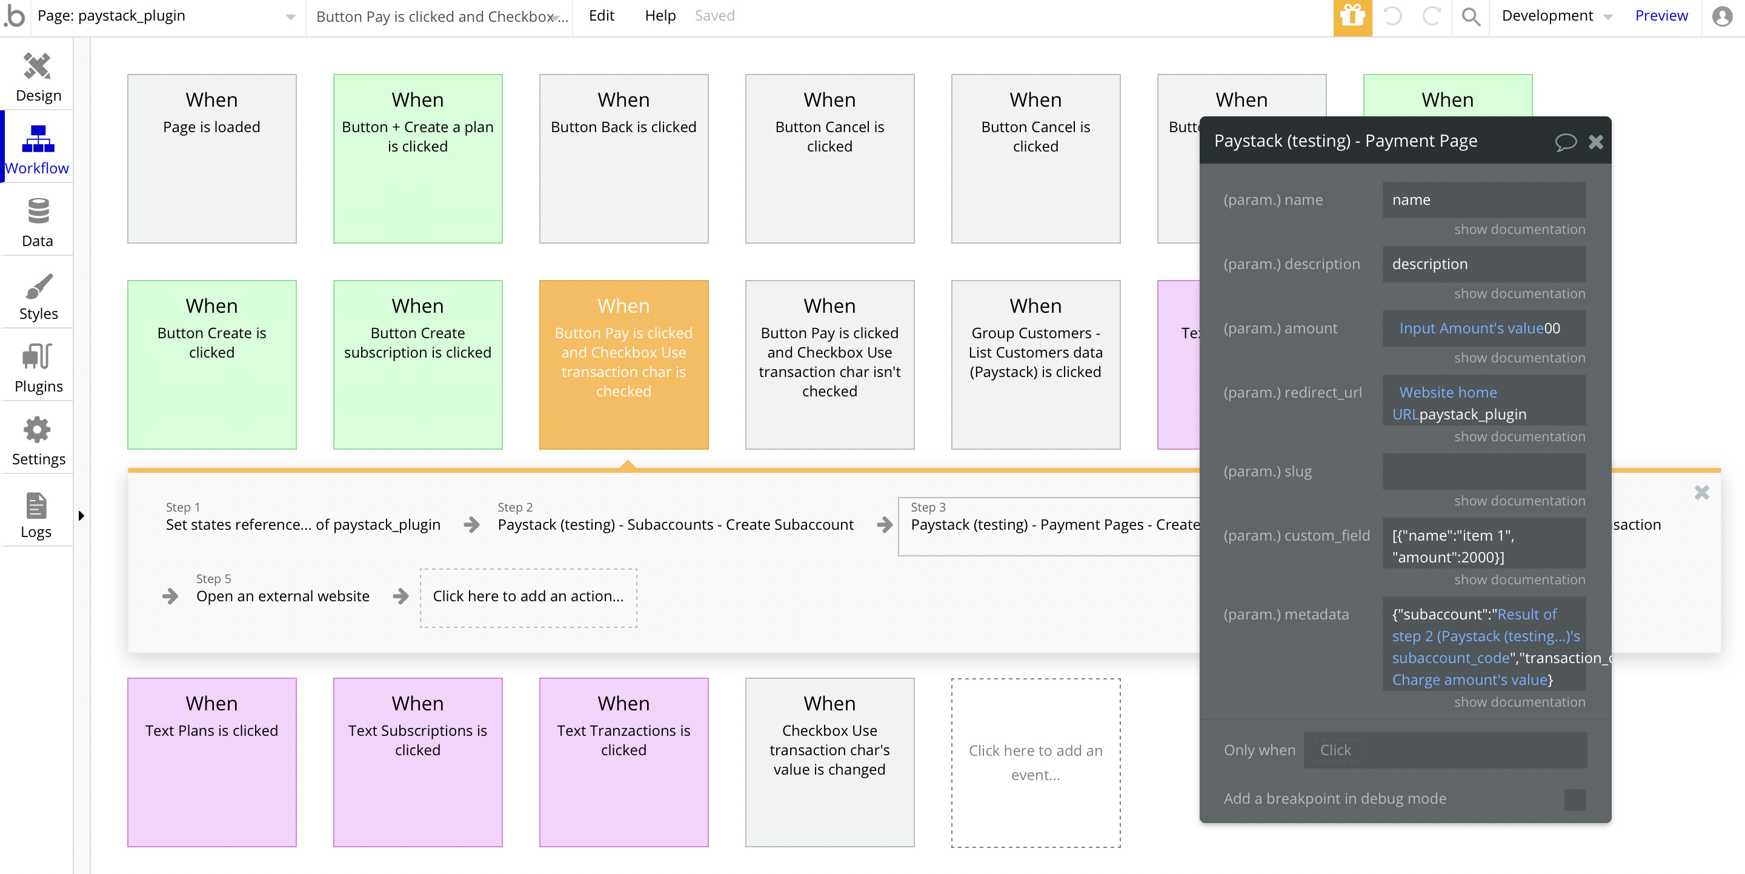Show documentation for the slug param
The height and width of the screenshot is (874, 1745).
pos(1520,501)
